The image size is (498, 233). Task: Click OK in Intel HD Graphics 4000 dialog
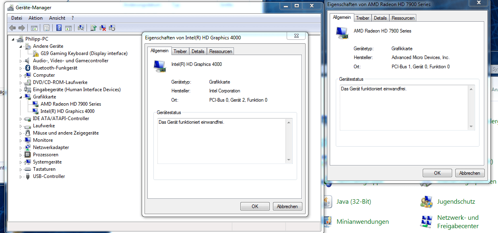click(x=255, y=206)
